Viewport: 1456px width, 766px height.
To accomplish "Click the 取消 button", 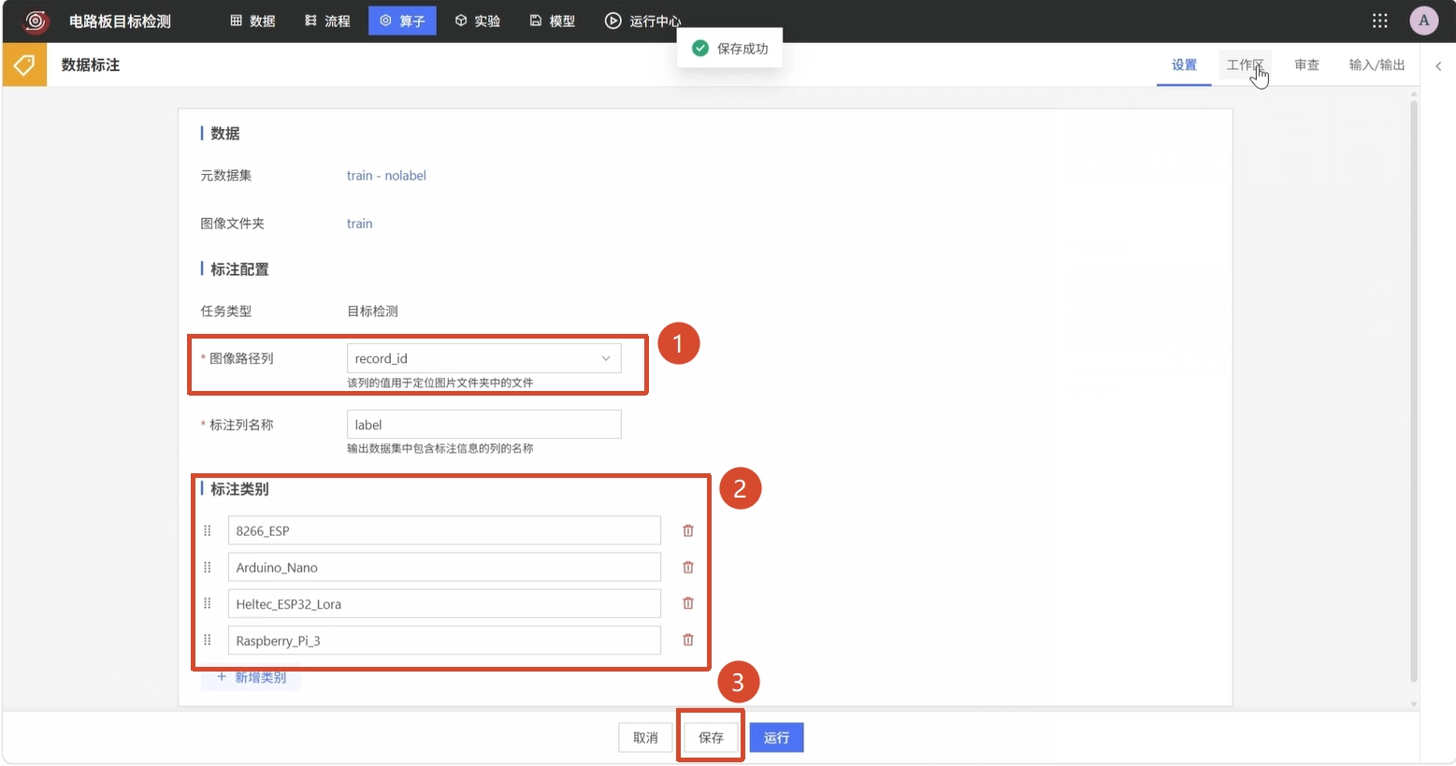I will click(x=645, y=737).
